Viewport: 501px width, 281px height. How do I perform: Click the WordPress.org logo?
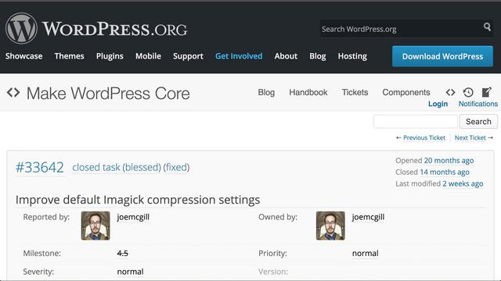tap(96, 29)
